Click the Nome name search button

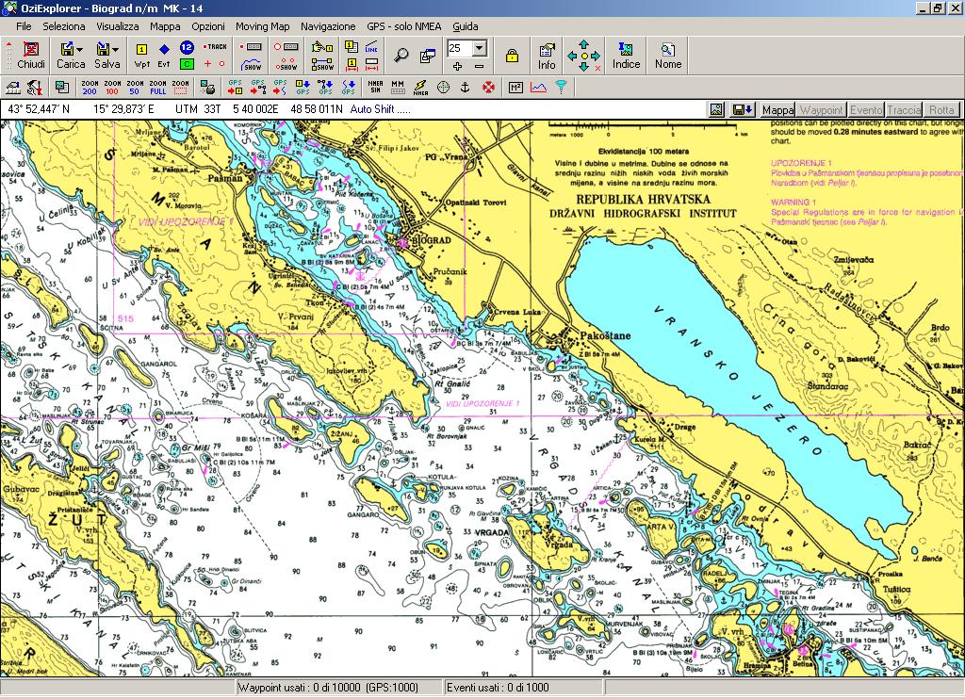click(668, 56)
